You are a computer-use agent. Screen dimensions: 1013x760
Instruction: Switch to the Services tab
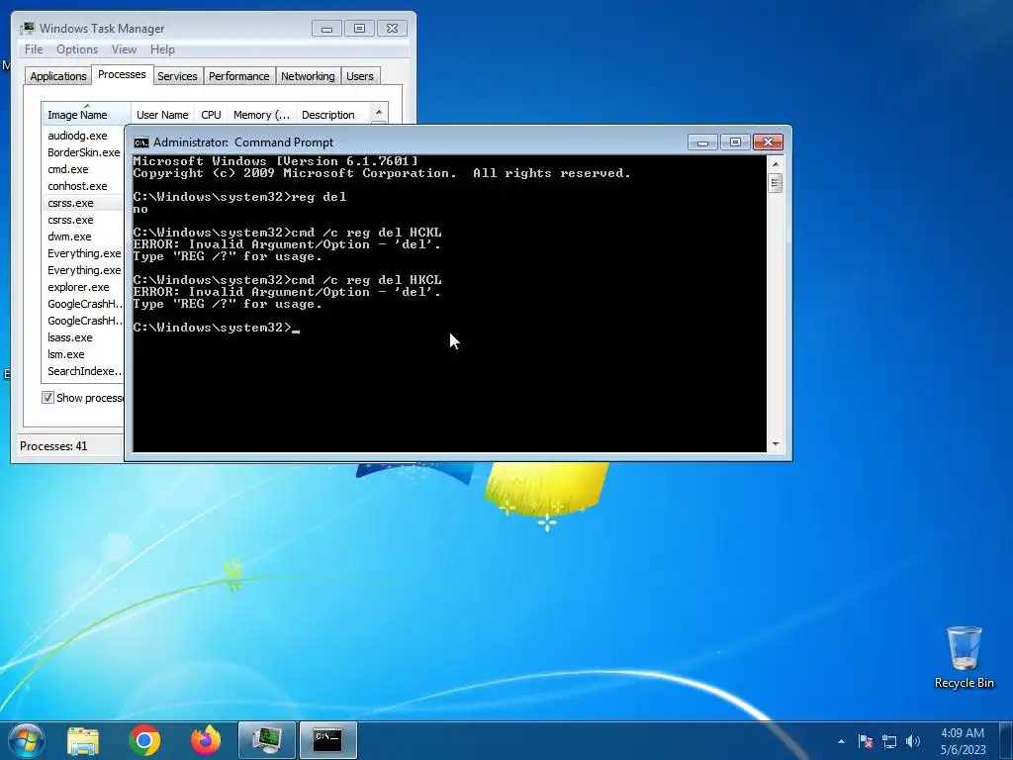click(x=178, y=76)
